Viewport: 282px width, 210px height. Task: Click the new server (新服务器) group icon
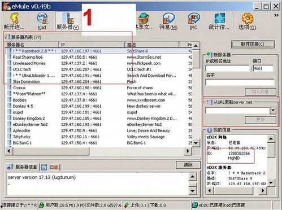point(209,55)
